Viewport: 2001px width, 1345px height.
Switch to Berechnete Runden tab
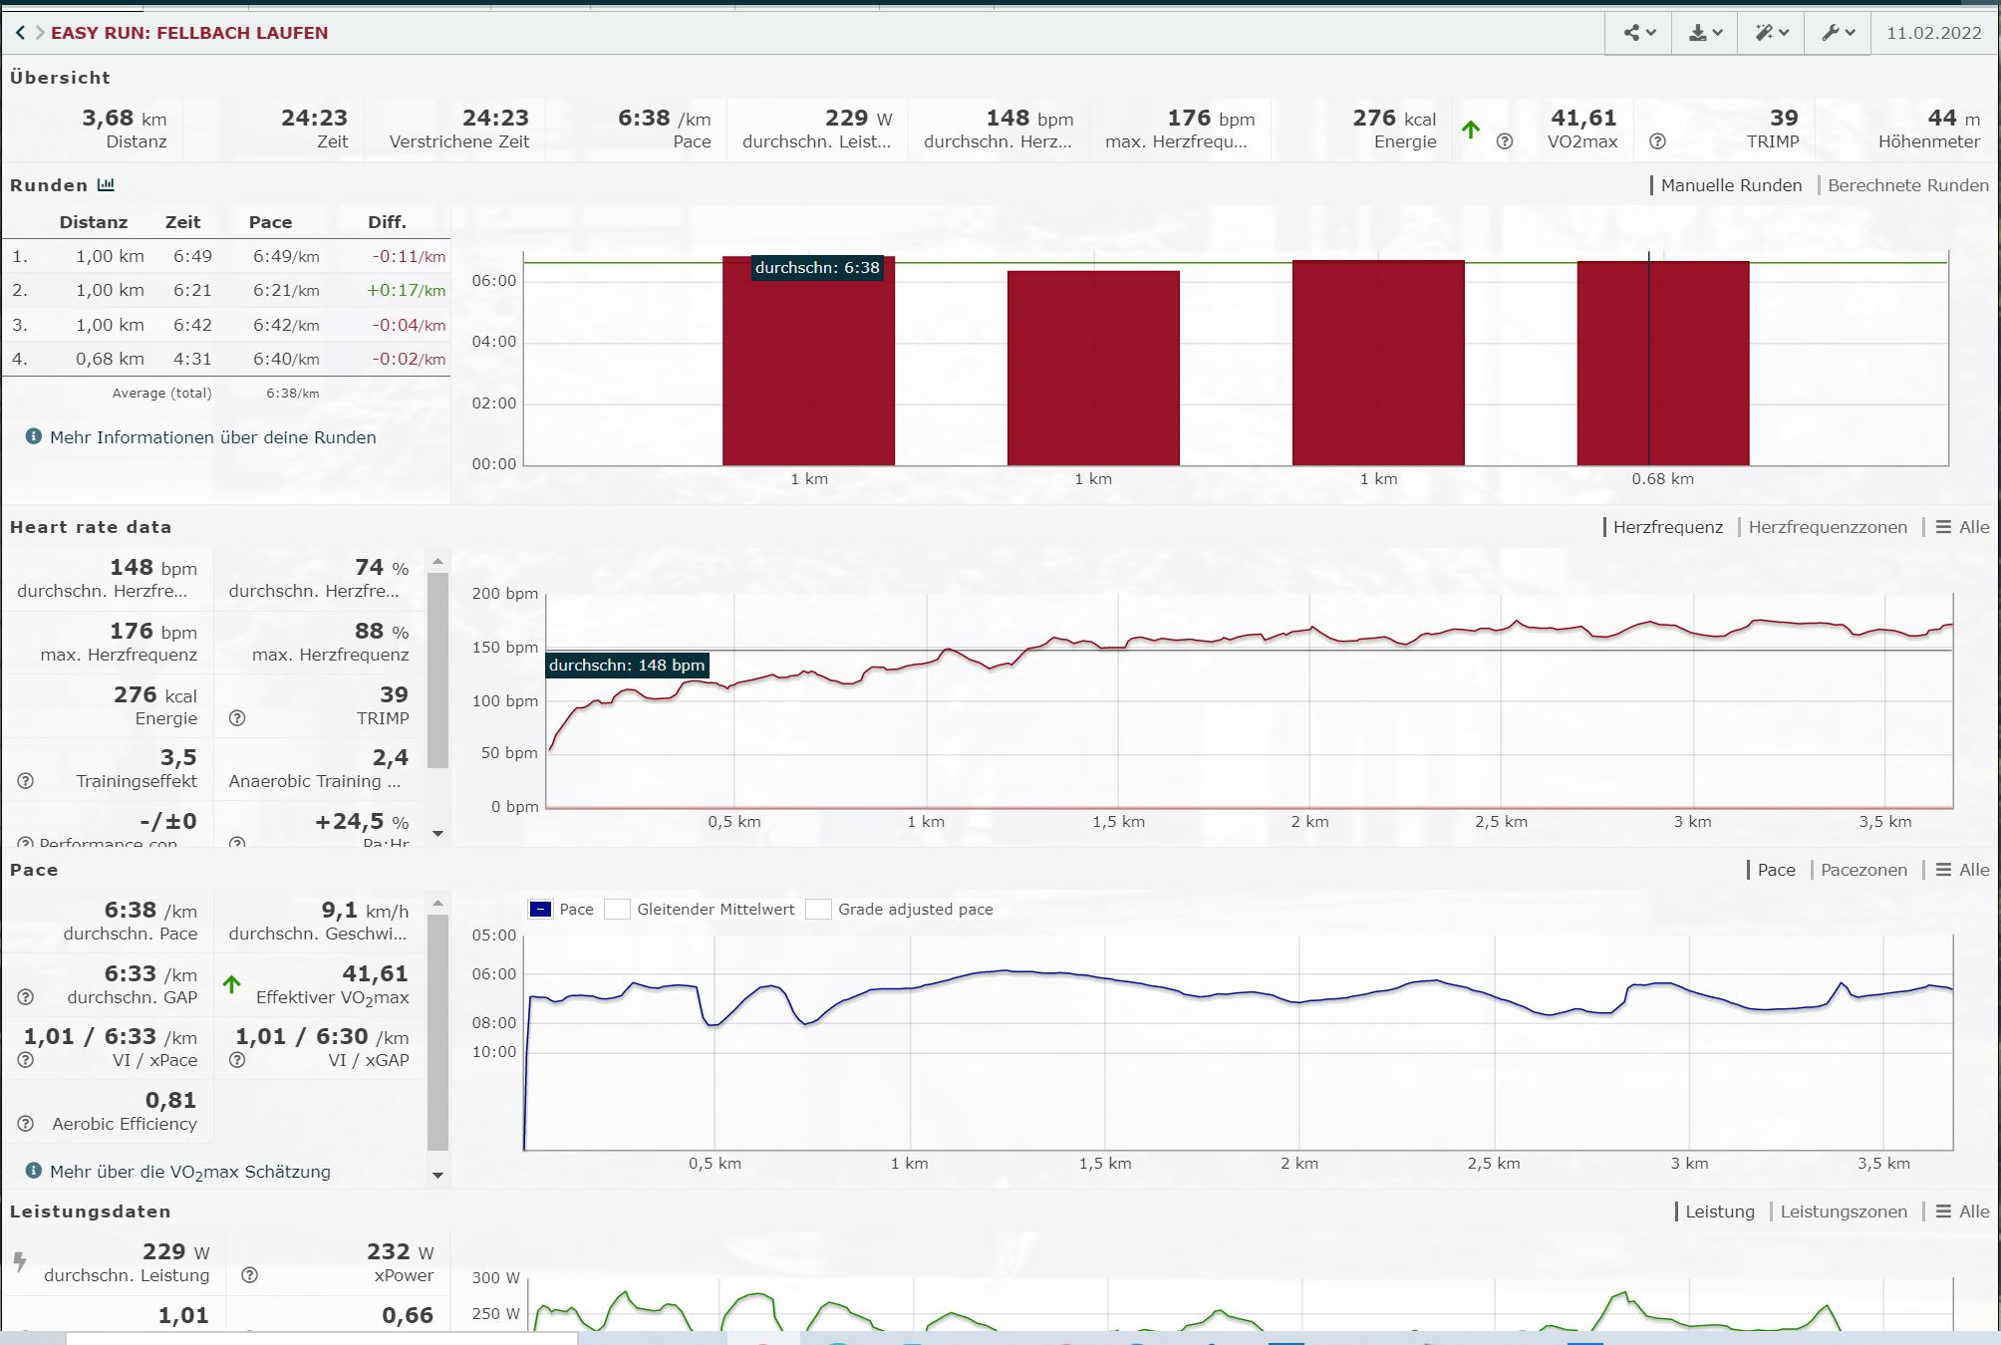point(1907,185)
